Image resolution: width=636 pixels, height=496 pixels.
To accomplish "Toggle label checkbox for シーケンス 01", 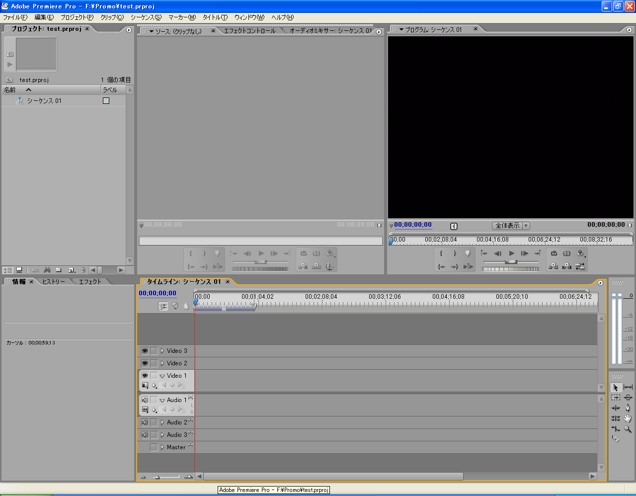I will click(106, 100).
